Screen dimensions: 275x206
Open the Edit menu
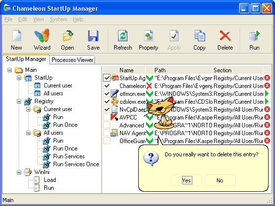(23, 19)
